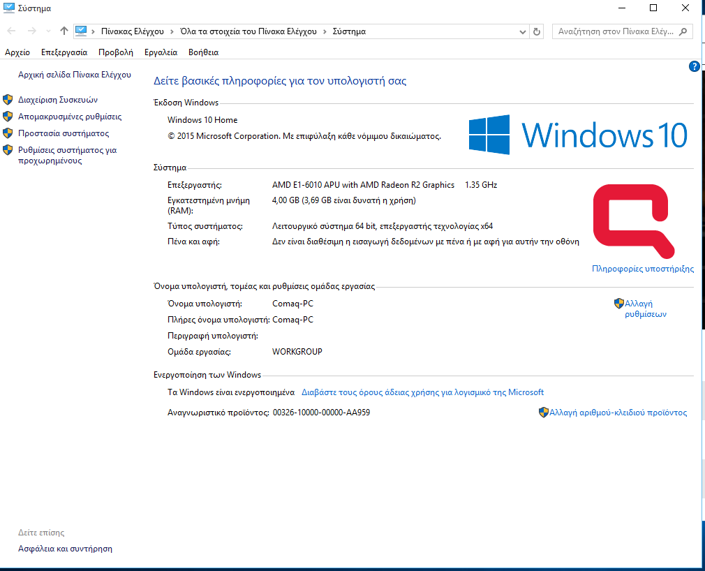
Task: Click the computer icon in address bar
Action: pyautogui.click(x=81, y=31)
